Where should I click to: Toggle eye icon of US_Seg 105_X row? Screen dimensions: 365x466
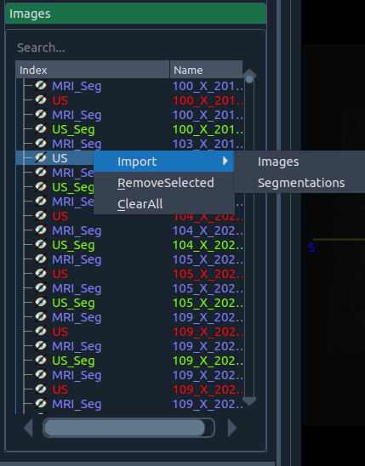(41, 303)
